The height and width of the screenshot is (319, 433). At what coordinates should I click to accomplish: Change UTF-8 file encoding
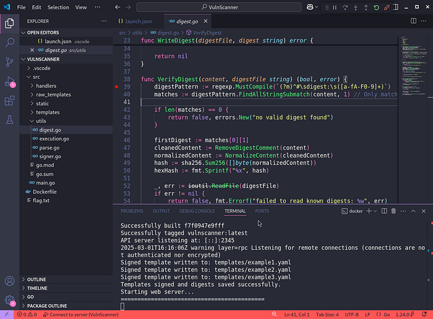click(x=352, y=314)
